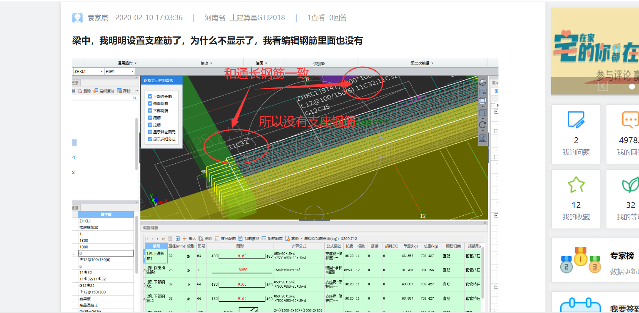The width and height of the screenshot is (639, 313).
Task: Click the 删除 icon in left panel toolbar
Action: click(x=80, y=91)
